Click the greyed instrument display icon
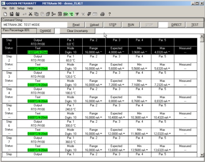 click(95, 14)
